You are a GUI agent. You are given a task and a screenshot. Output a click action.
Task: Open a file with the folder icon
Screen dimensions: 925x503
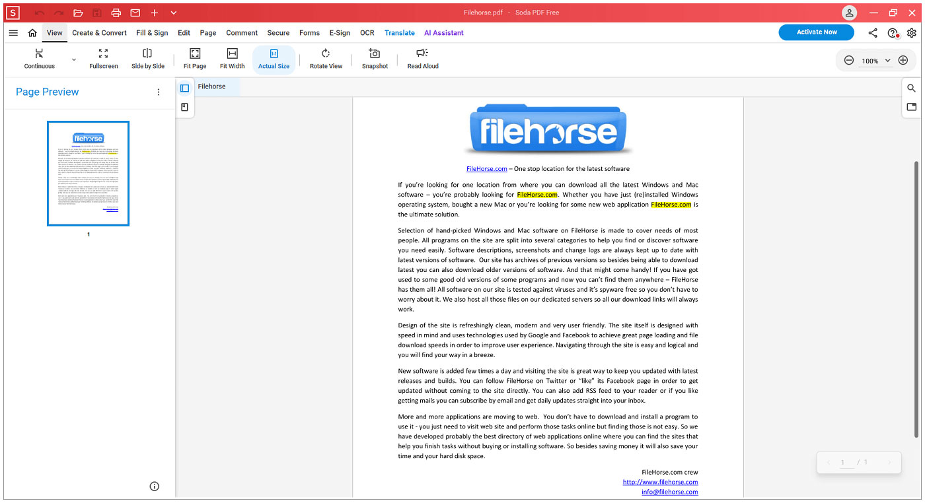coord(78,13)
